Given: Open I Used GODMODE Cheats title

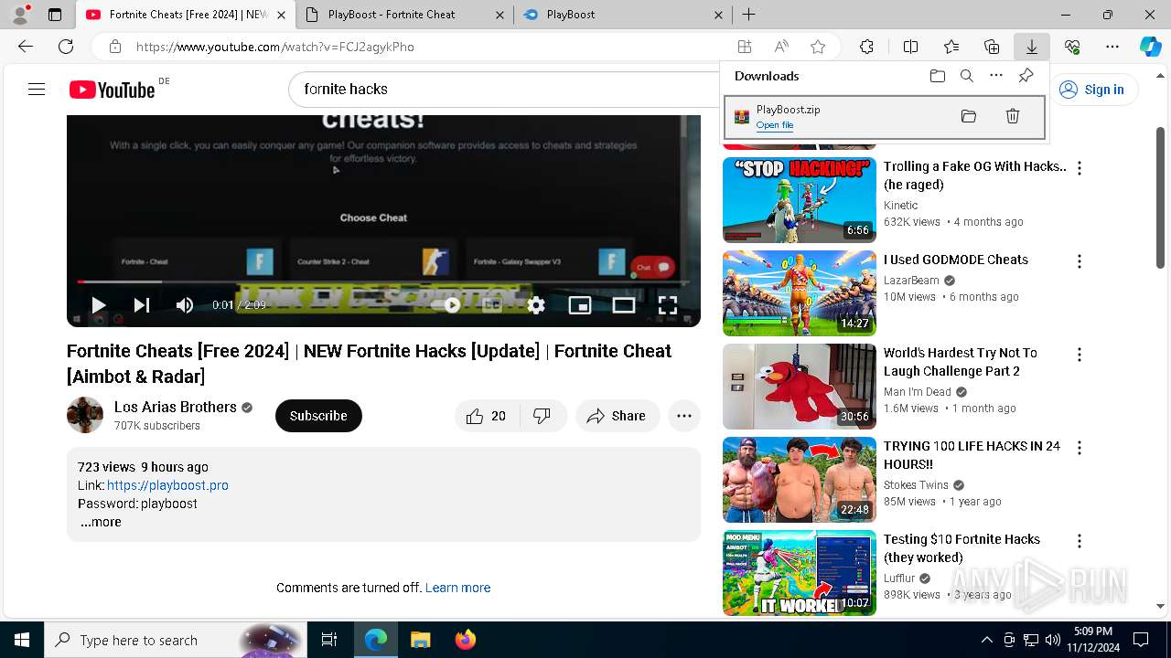Looking at the screenshot, I should click(956, 260).
